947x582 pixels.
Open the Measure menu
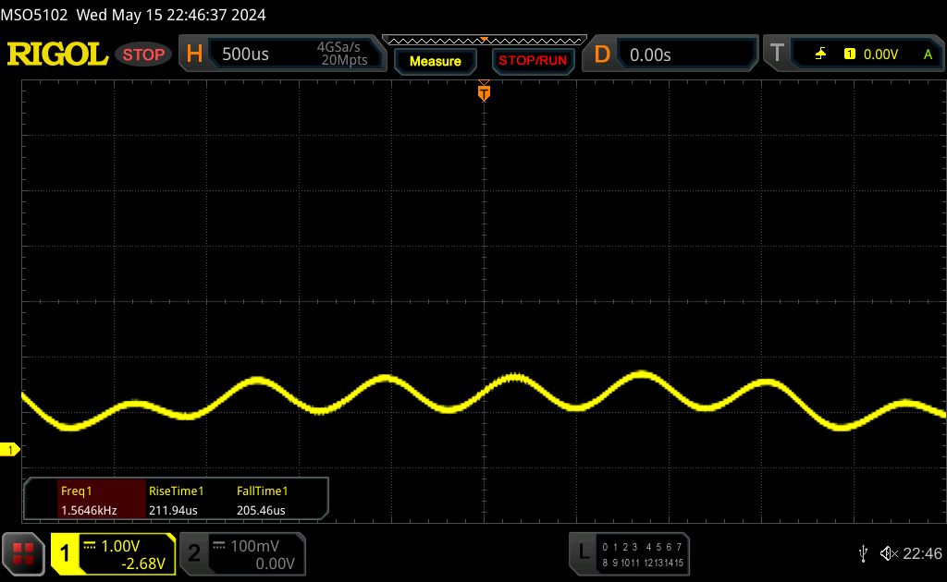tap(436, 62)
